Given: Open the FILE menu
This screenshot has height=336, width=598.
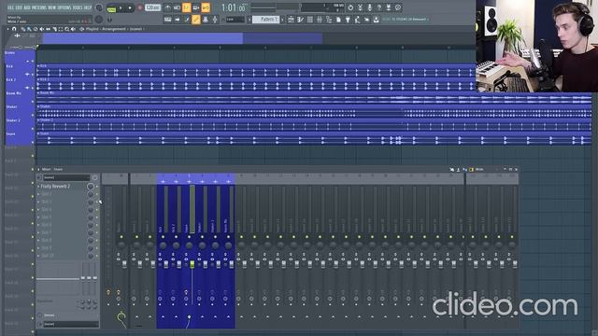Looking at the screenshot, I should [10, 7].
